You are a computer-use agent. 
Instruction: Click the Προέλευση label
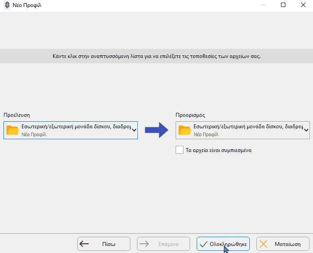tap(17, 115)
